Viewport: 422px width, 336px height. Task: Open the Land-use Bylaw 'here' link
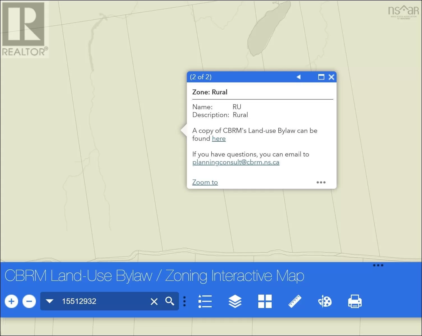pos(219,139)
